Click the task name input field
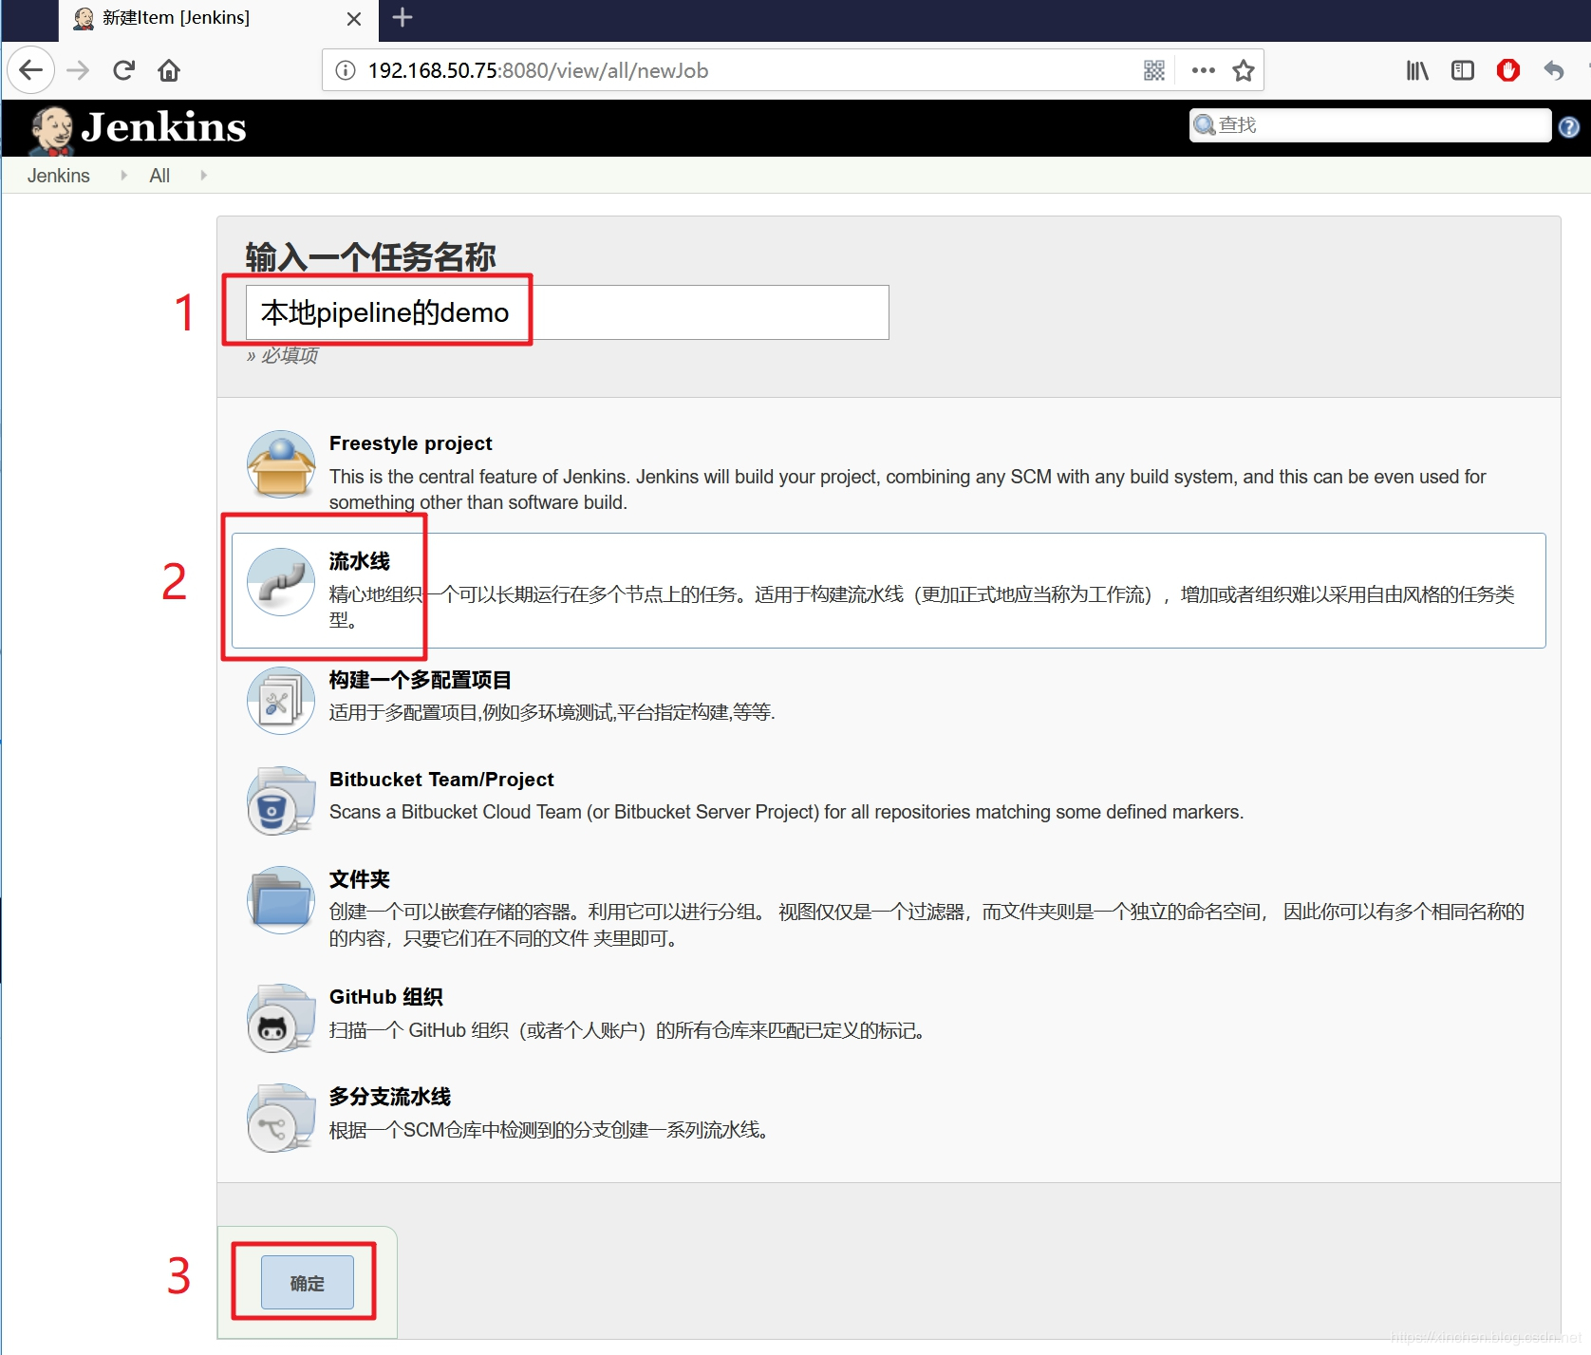The height and width of the screenshot is (1355, 1591). 563,311
